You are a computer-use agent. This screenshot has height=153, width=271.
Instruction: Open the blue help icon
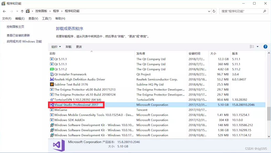pyautogui.click(x=265, y=47)
